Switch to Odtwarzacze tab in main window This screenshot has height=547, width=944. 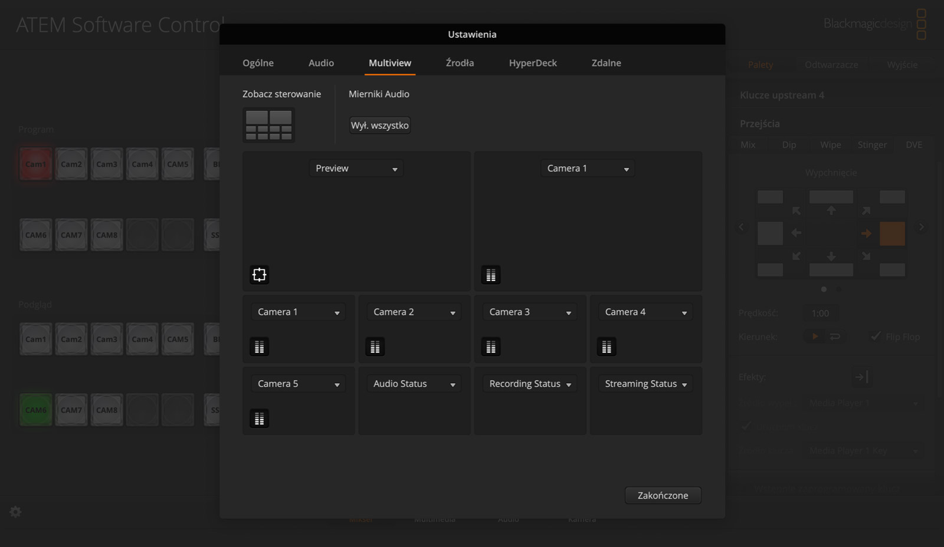[831, 65]
